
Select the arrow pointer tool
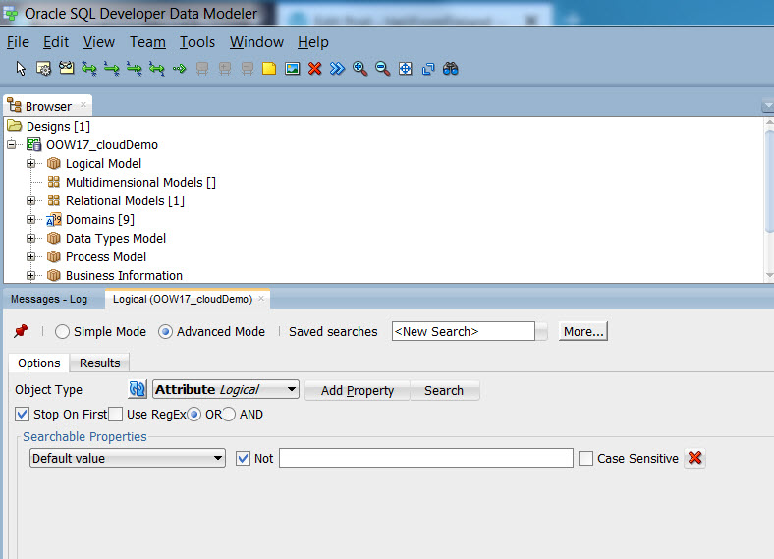pos(22,69)
